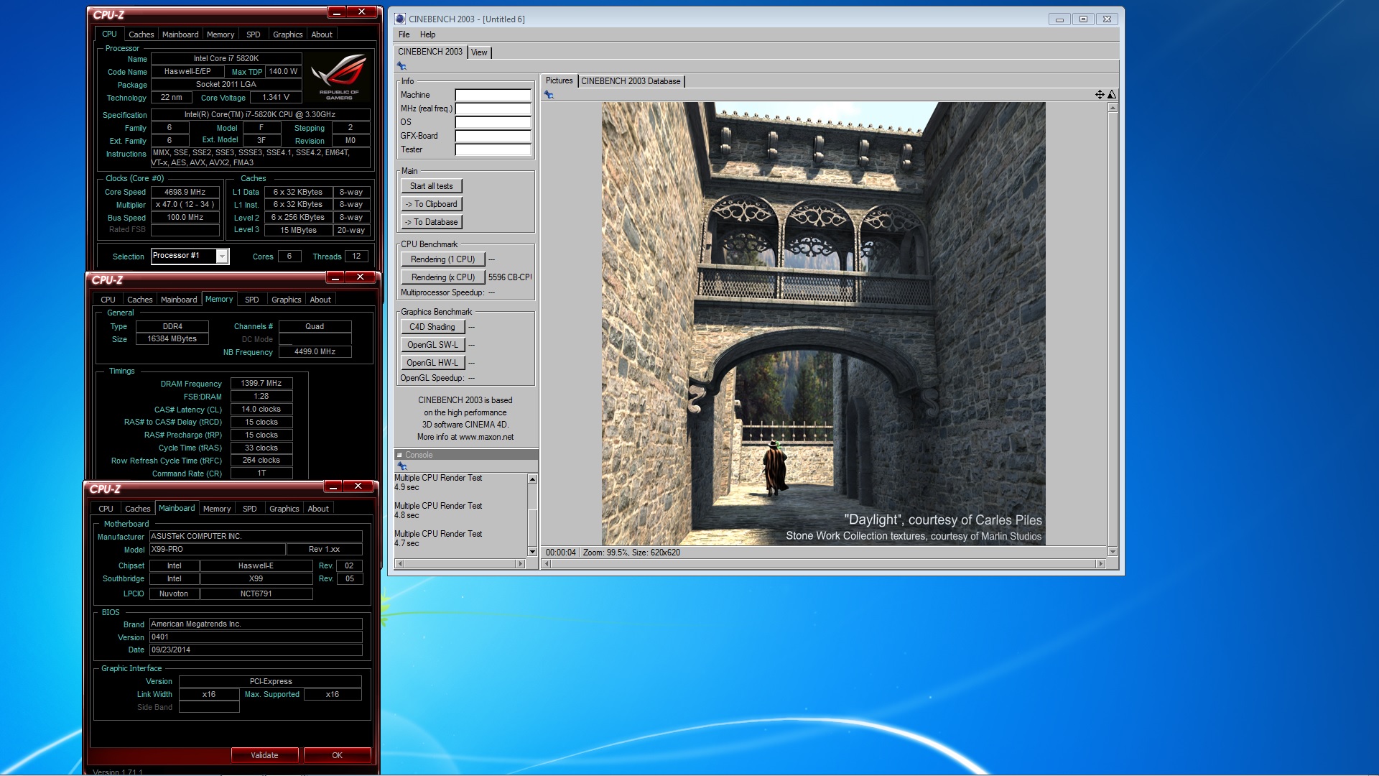Click the Core Speed 4698.9 MHz value
The image size is (1379, 776).
click(x=185, y=192)
